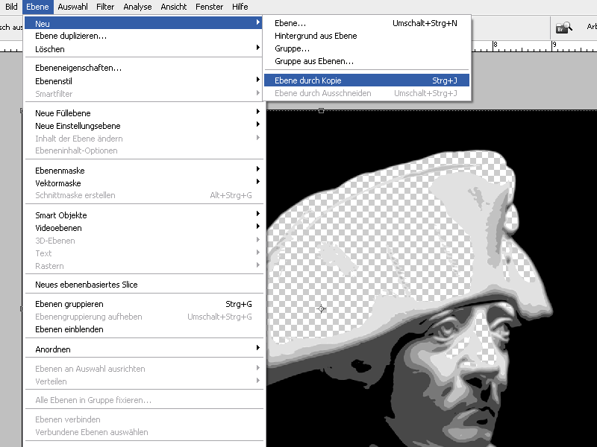This screenshot has height=447, width=597.
Task: Open the Hilfe menu
Action: 240,7
